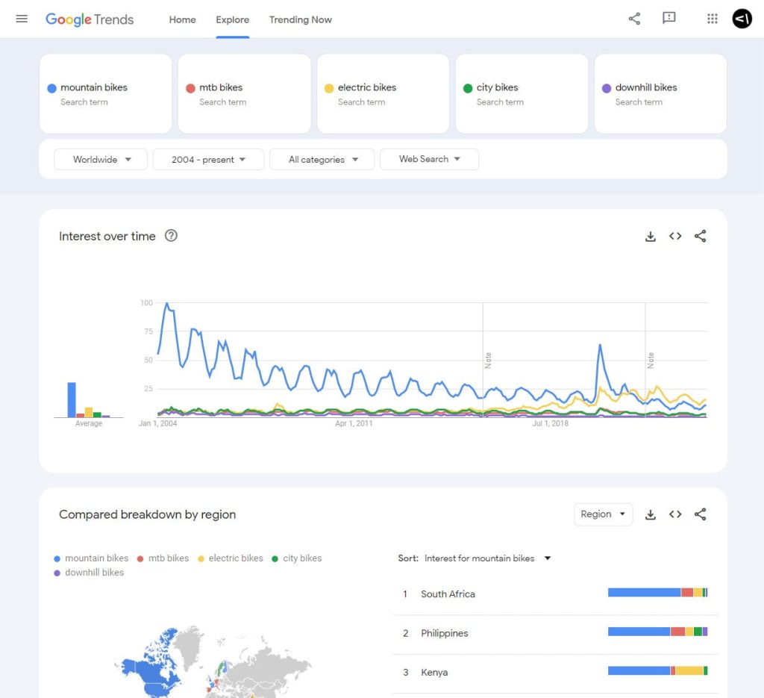Switch to the Trending Now tab
764x698 pixels.
click(x=301, y=20)
